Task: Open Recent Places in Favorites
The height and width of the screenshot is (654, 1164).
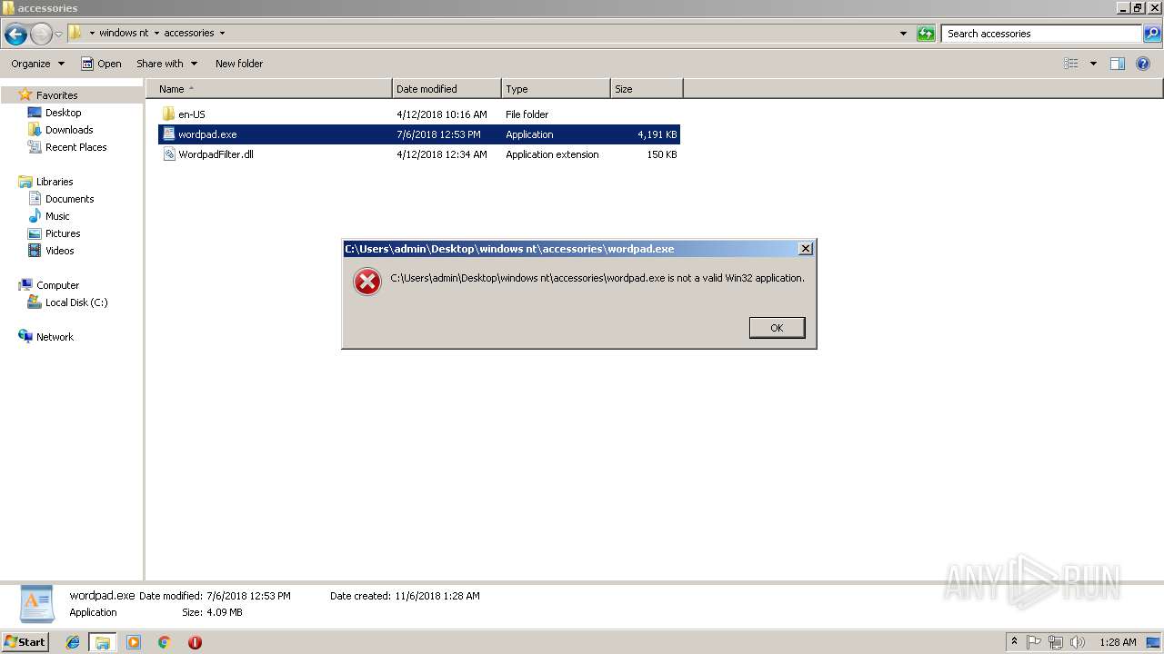Action: point(75,147)
